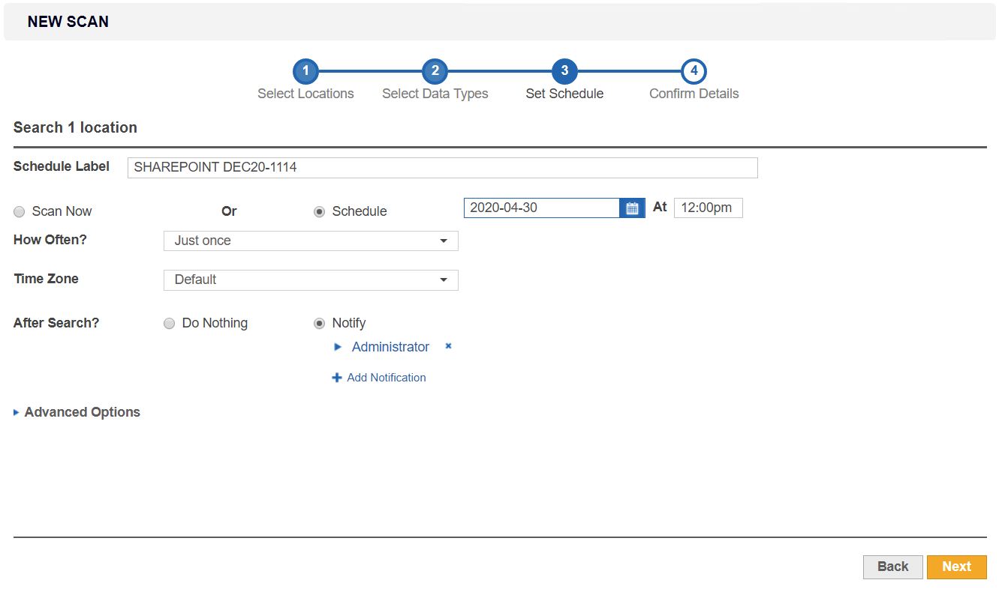Open the How Often dropdown
Screen dimensions: 999x589
tap(311, 241)
